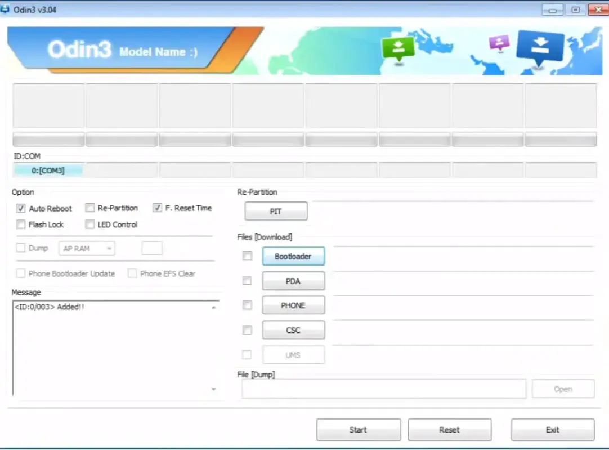Close the Odin3 window

pos(598,10)
